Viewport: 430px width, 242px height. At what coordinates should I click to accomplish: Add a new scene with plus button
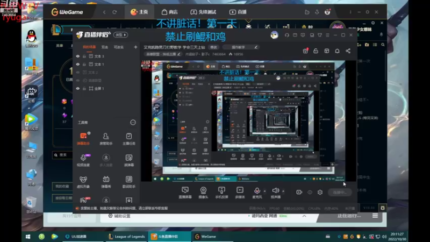[x=135, y=47]
